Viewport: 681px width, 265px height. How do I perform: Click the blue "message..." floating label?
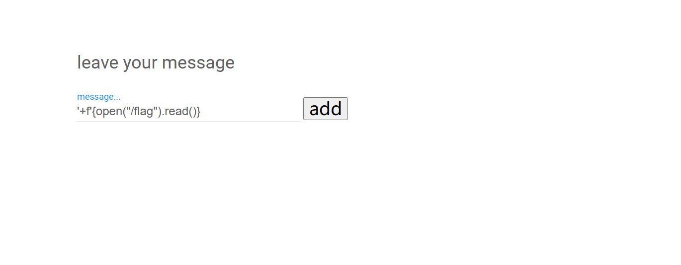pyautogui.click(x=99, y=97)
